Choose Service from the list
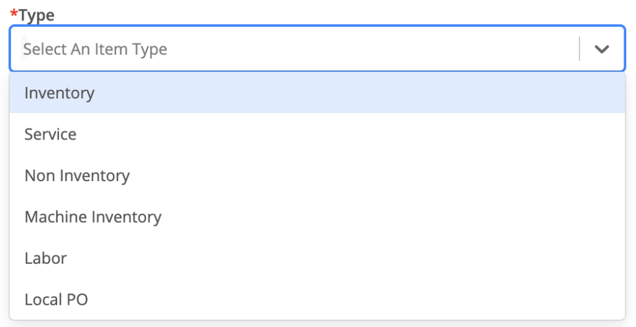Screen dimensions: 636x327 50,134
